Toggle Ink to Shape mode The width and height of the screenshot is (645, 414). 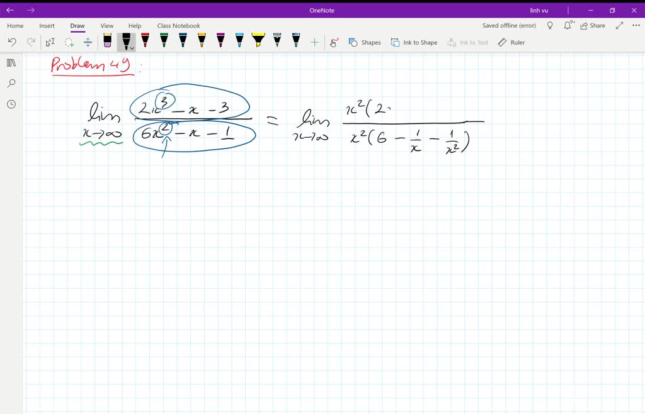point(414,42)
